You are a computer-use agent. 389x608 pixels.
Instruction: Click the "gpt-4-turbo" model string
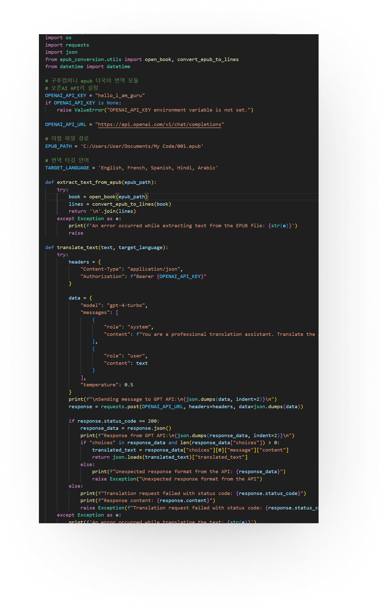coord(127,305)
